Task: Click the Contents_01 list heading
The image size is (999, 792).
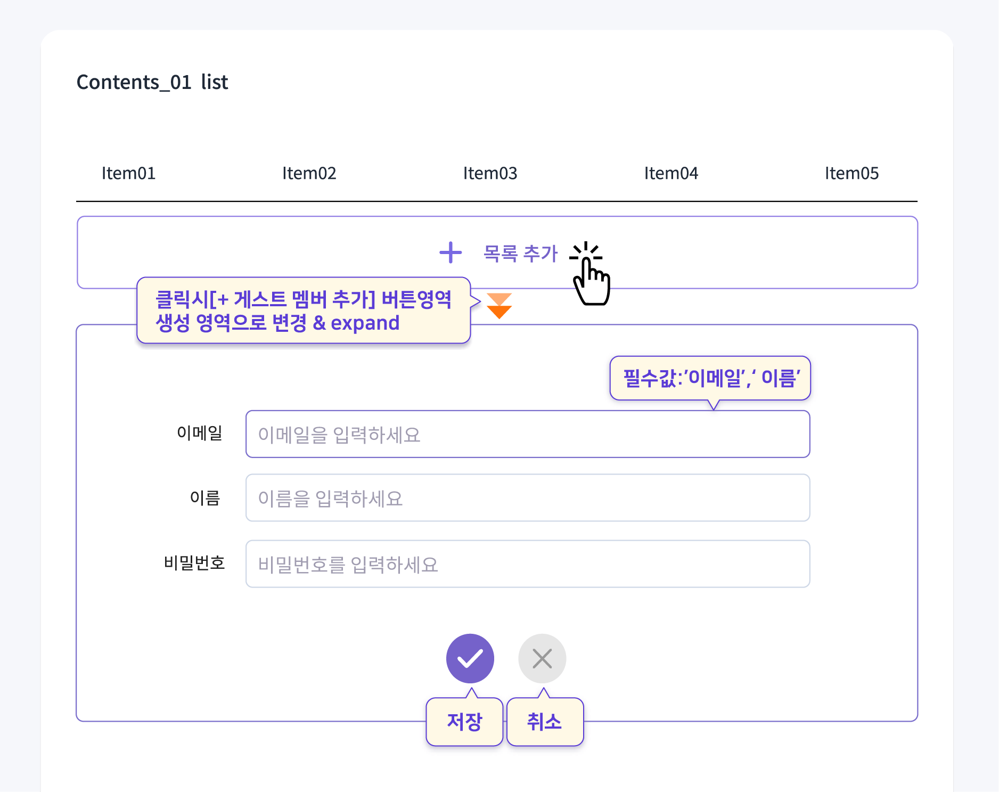Action: 152,81
